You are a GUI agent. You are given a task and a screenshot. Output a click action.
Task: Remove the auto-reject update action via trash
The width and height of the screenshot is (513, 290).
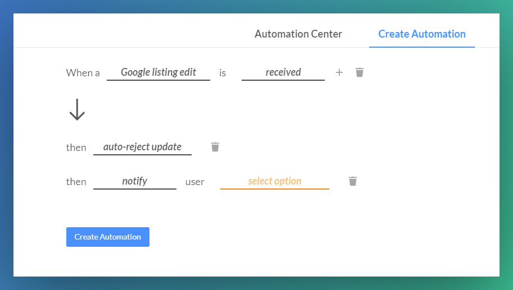coord(215,147)
